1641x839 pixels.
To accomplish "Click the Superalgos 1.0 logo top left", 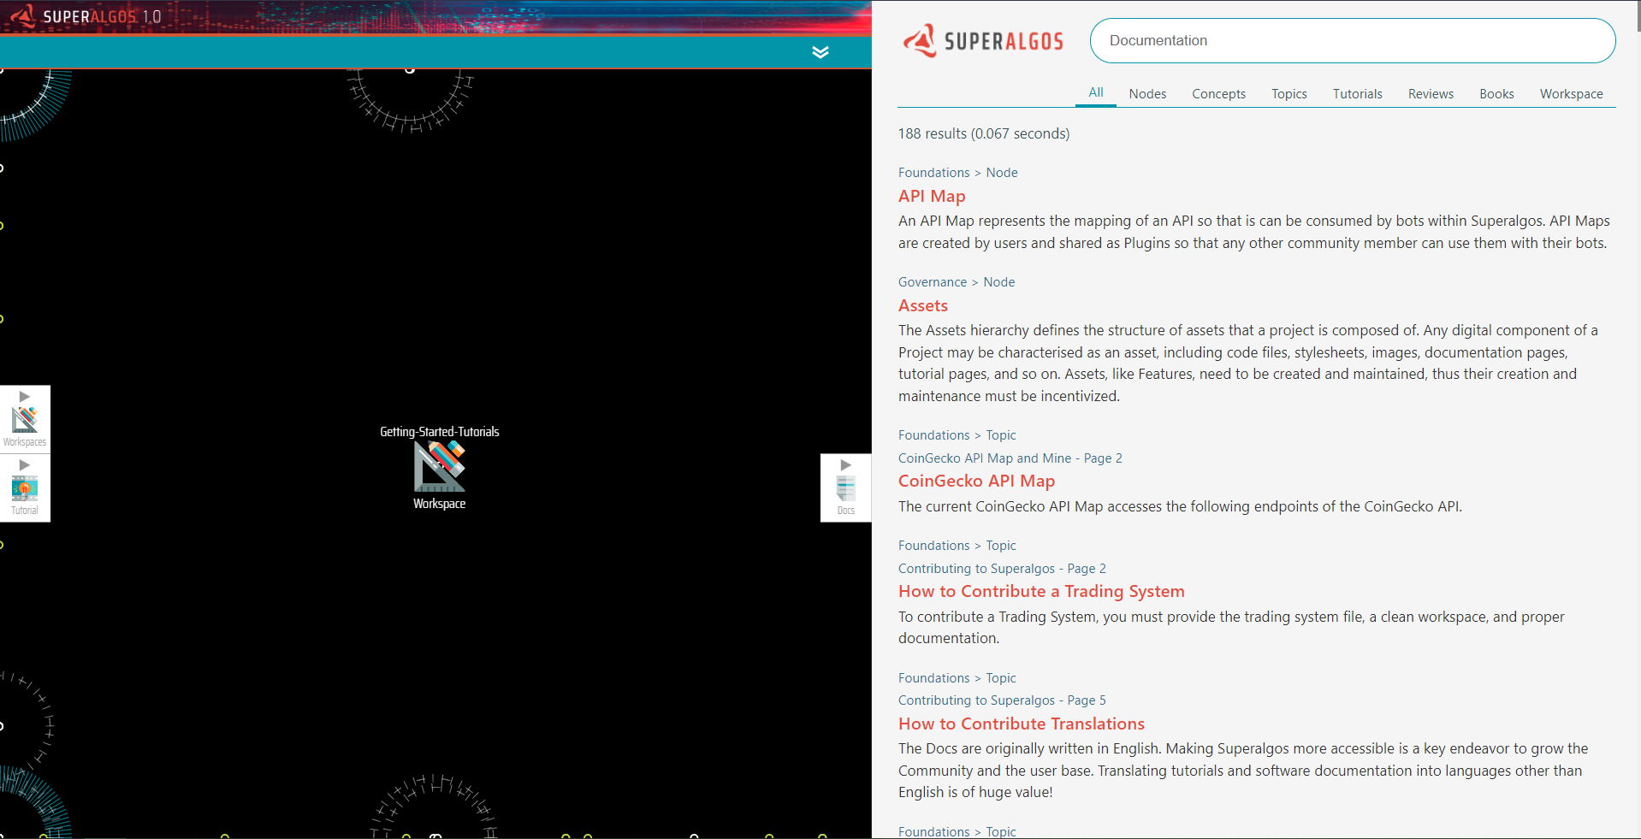I will pos(86,16).
